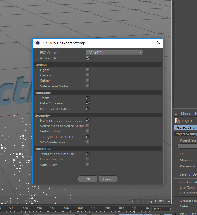This screenshot has width=197, height=215.
Task: Enable the SDS Subdivision checkbox
Action: coord(88,142)
